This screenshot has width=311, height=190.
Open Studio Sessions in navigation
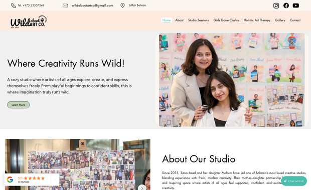[198, 20]
